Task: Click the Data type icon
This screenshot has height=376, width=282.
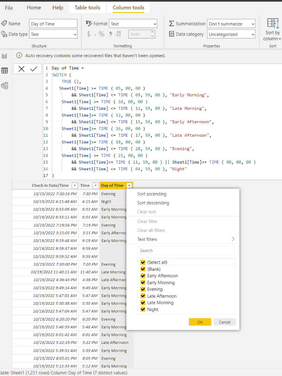Action: point(4,34)
